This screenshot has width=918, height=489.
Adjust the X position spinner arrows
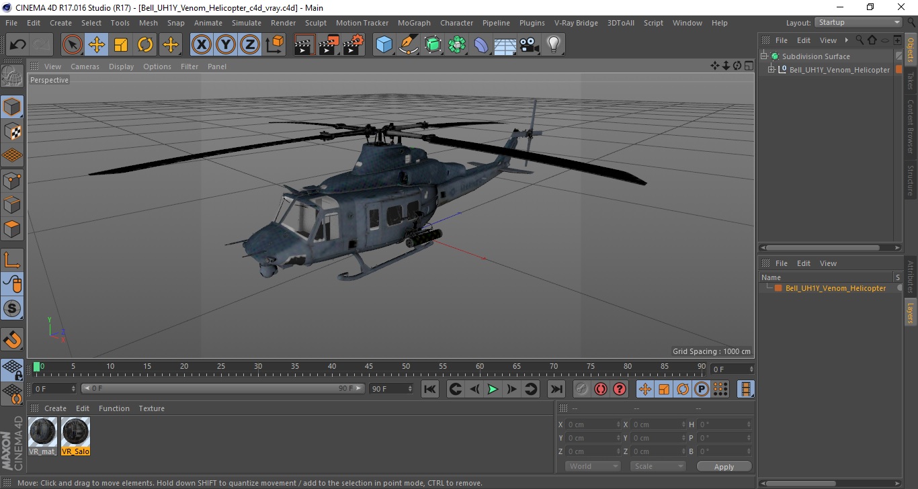[619, 425]
